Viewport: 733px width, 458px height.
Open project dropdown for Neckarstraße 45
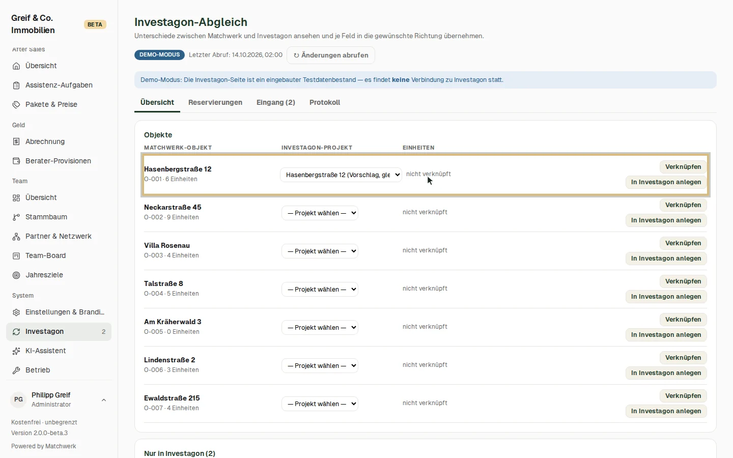pos(320,213)
